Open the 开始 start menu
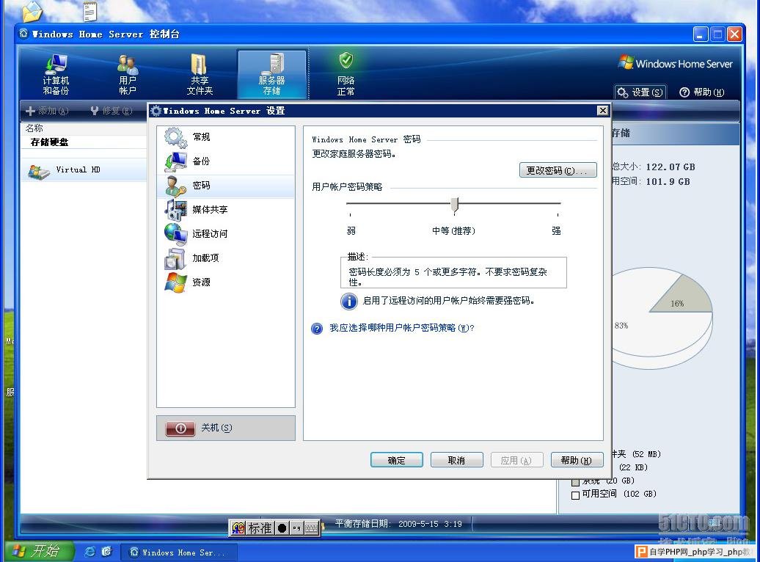This screenshot has width=760, height=562. 40,551
